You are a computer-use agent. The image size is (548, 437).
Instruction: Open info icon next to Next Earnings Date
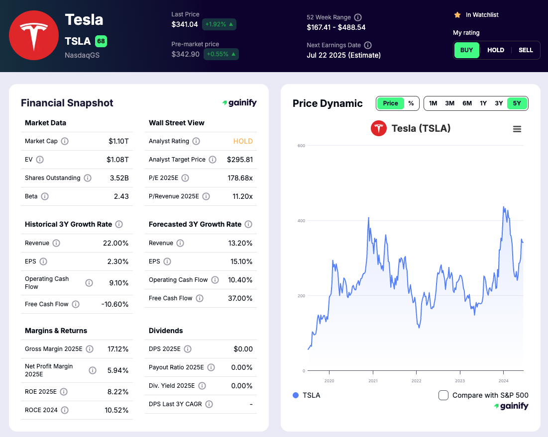pyautogui.click(x=368, y=45)
